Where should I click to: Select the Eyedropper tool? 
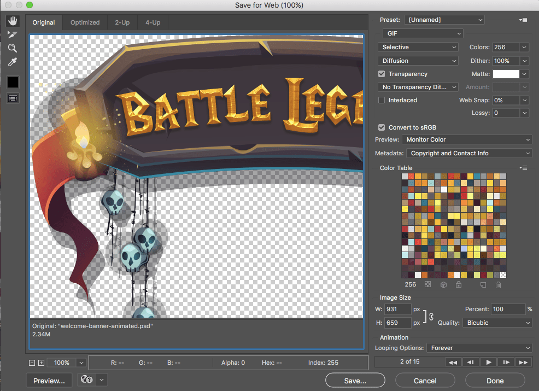[x=13, y=62]
